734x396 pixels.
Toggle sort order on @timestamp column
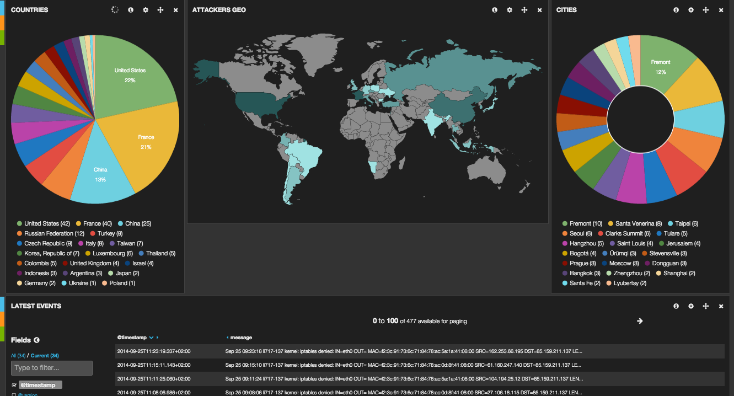[x=151, y=337]
